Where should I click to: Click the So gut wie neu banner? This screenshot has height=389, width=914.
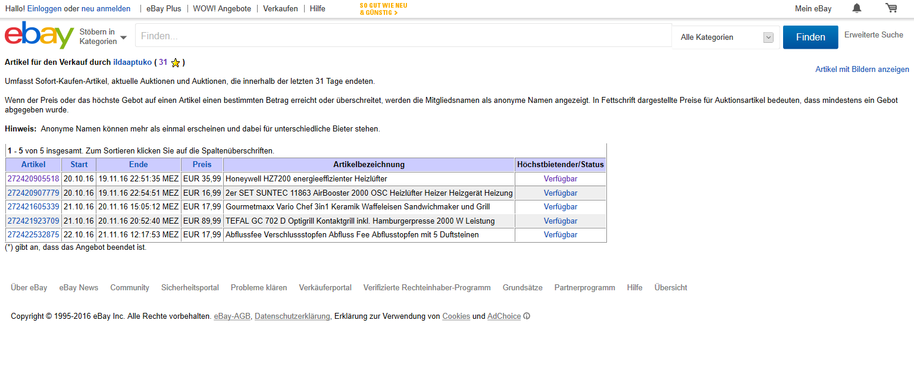(384, 9)
